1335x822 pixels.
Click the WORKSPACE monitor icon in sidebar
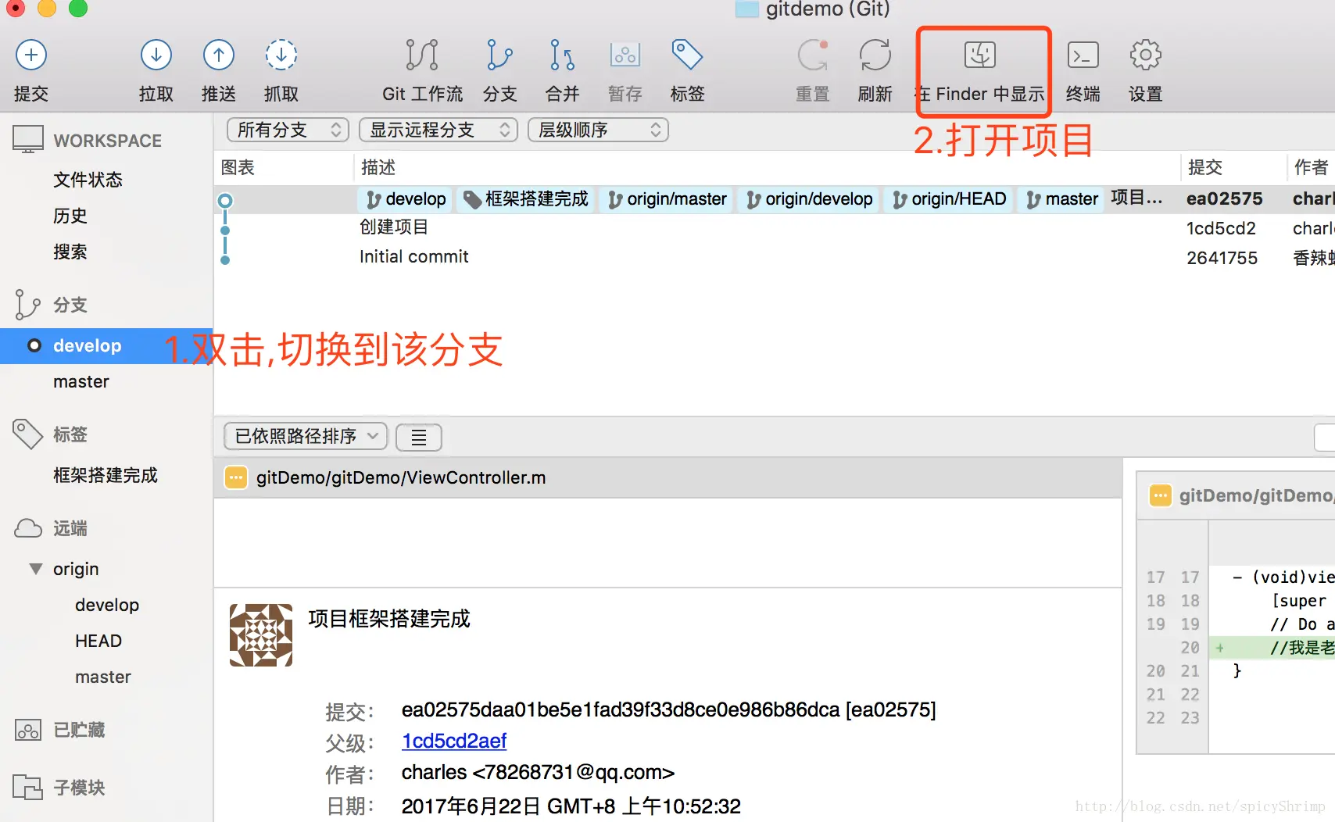pyautogui.click(x=28, y=140)
